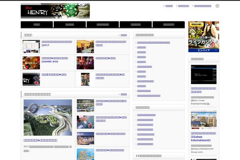This screenshot has height=160, width=240.
Task: Click the title link beside the dice logo thumbnail
Action: coord(54,75)
